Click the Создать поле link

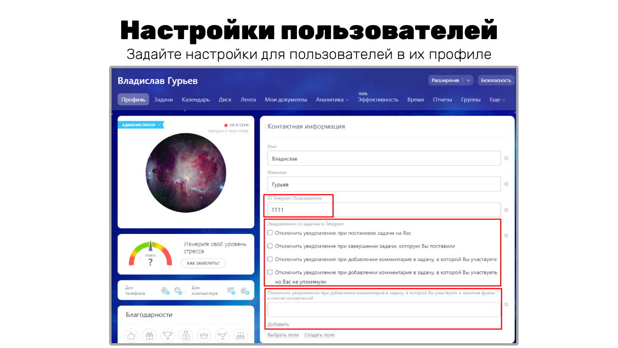click(319, 335)
